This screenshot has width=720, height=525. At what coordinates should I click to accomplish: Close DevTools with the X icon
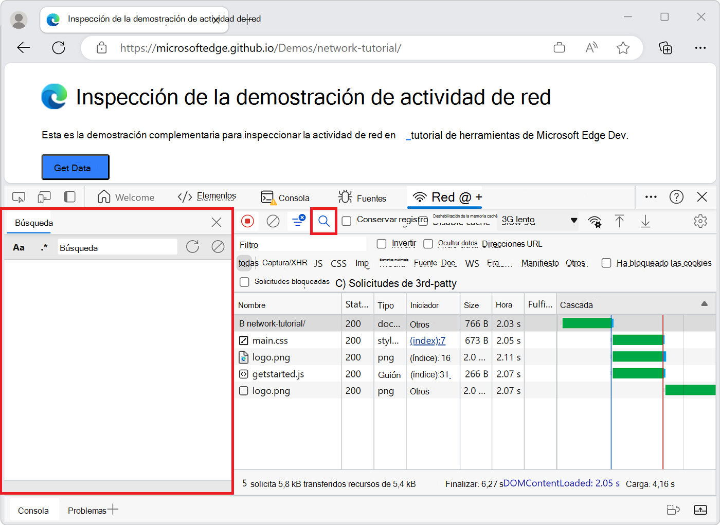(x=702, y=197)
